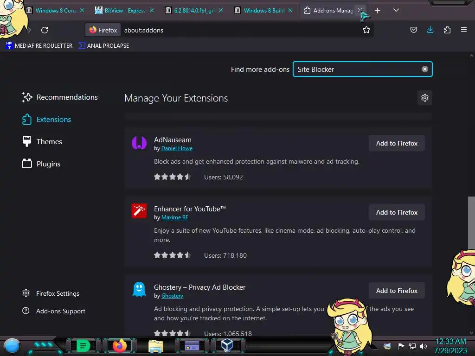475x356 pixels.
Task: Open the purple window app in taskbar
Action: coord(192,346)
